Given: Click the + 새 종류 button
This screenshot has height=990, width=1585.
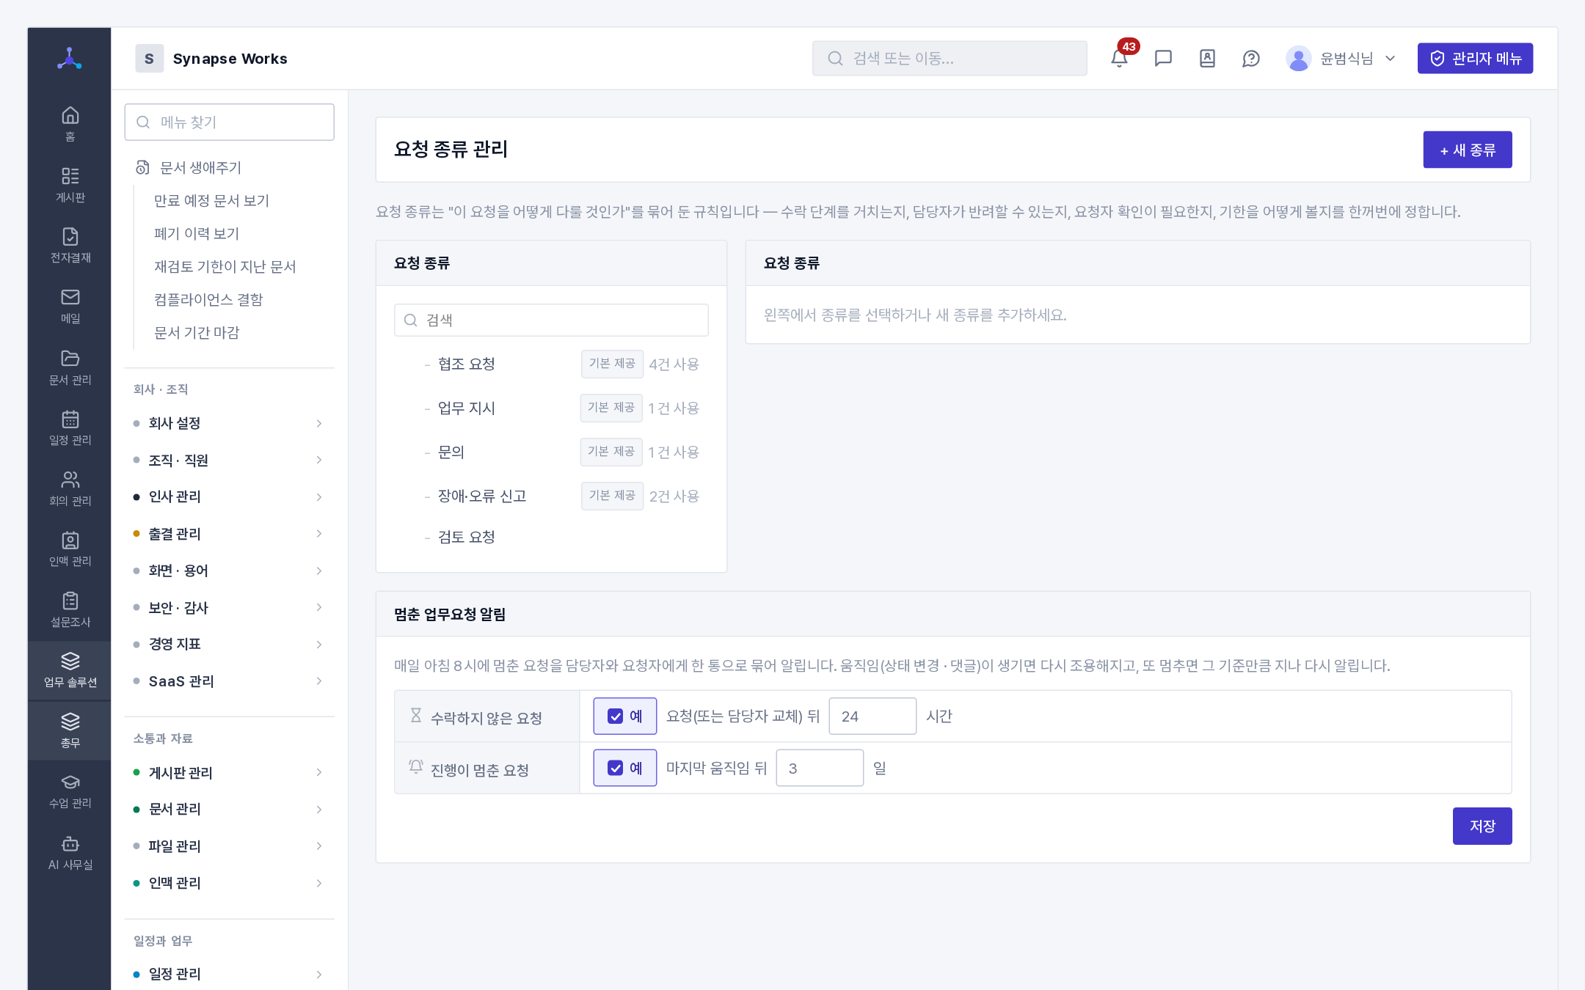Looking at the screenshot, I should [1468, 150].
